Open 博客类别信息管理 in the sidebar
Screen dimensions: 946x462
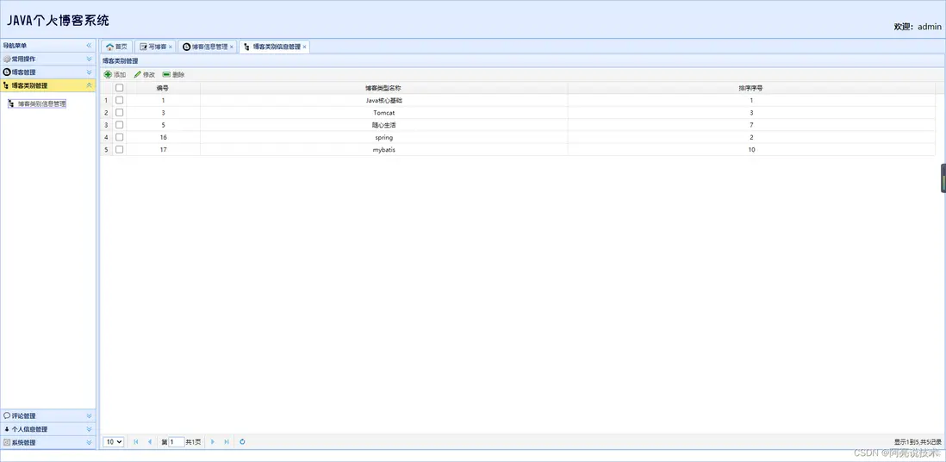pos(37,104)
